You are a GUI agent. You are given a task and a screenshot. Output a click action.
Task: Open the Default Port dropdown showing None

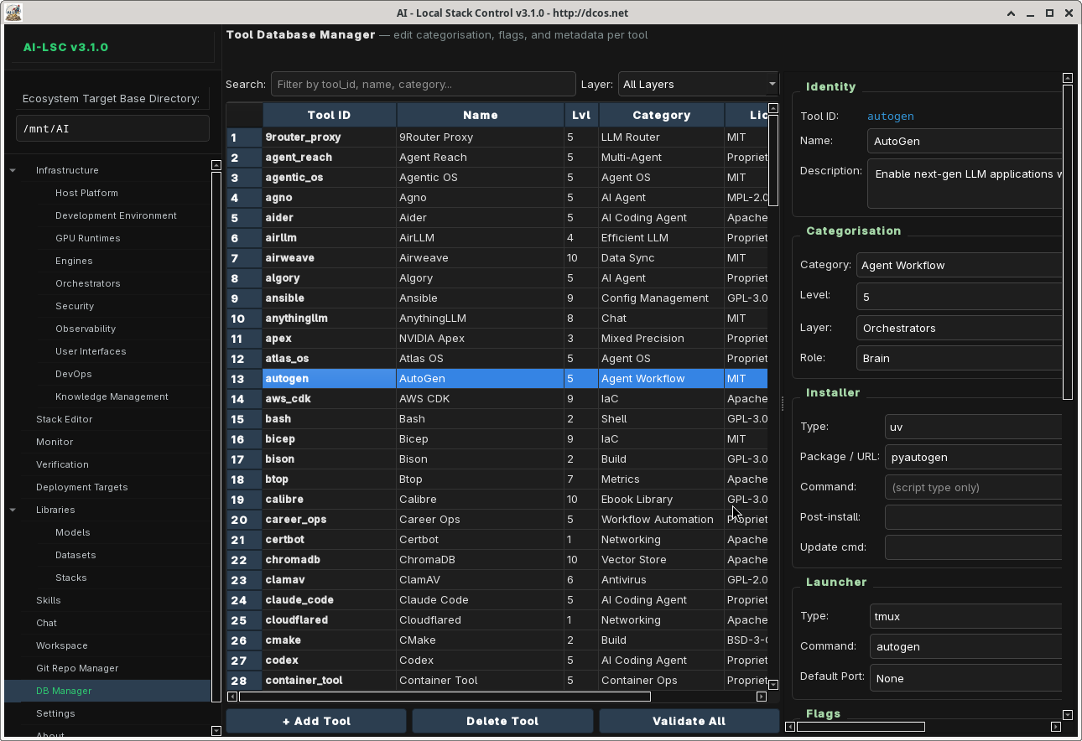pyautogui.click(x=966, y=679)
